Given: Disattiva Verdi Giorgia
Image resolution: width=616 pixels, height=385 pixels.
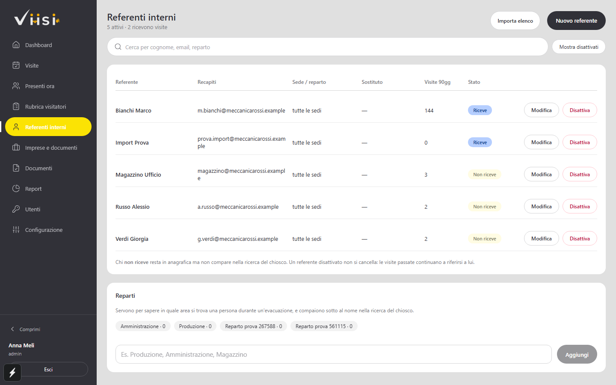Looking at the screenshot, I should pyautogui.click(x=580, y=239).
